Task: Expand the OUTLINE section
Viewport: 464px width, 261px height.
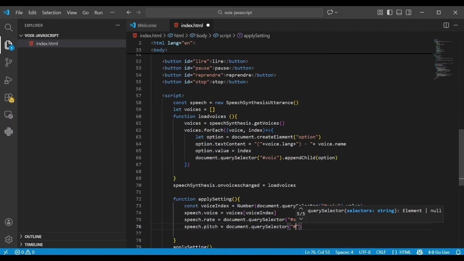Action: [72, 236]
